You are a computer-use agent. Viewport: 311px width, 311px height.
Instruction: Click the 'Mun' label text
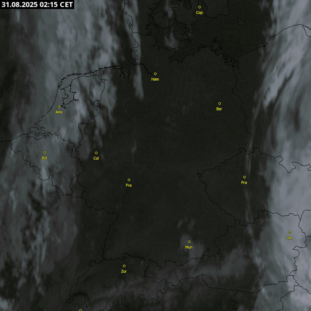[189, 247]
